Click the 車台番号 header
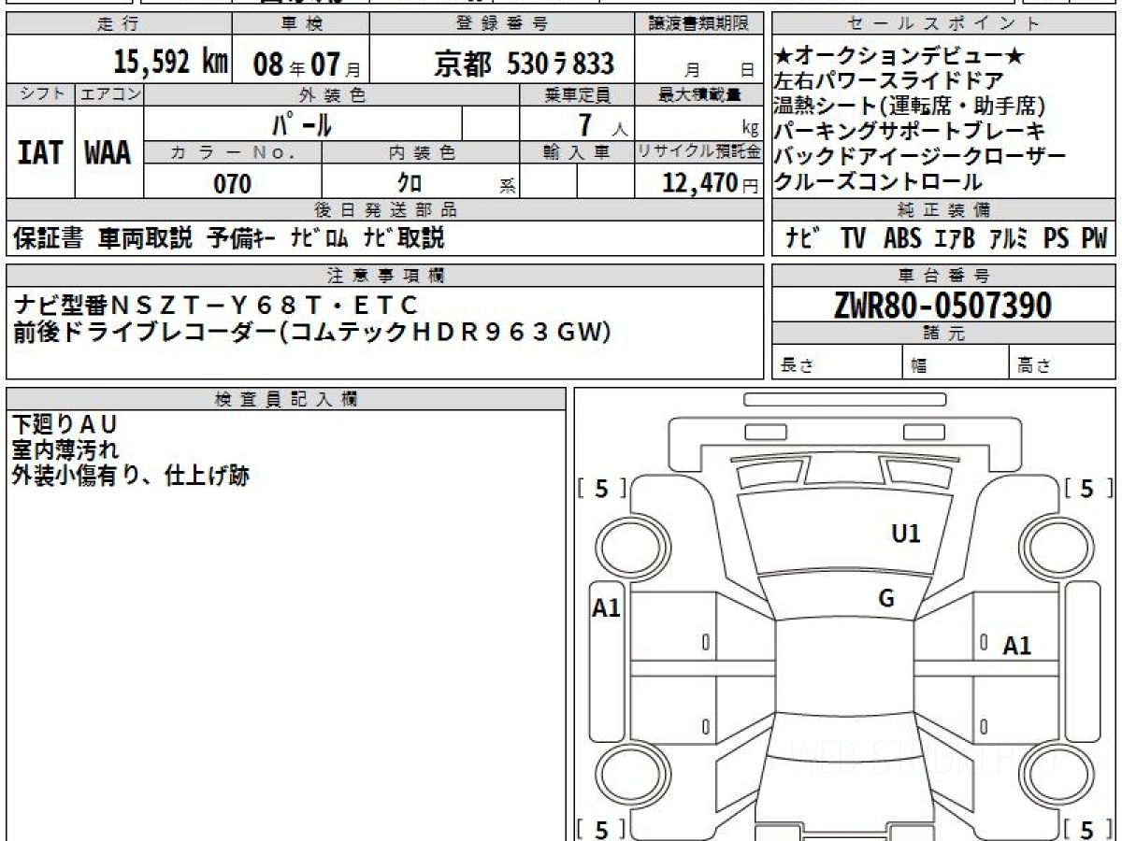This screenshot has height=841, width=1122. click(942, 275)
